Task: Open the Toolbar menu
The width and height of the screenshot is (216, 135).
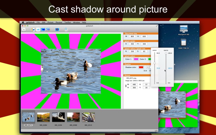Action: (68, 22)
